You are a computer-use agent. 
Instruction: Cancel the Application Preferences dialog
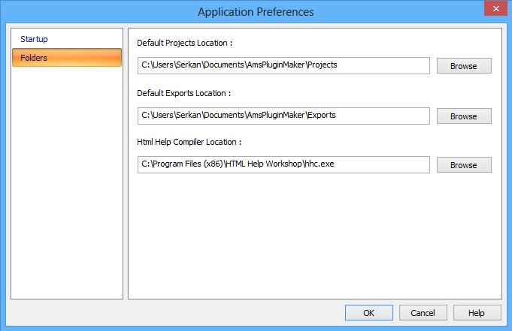tap(423, 313)
